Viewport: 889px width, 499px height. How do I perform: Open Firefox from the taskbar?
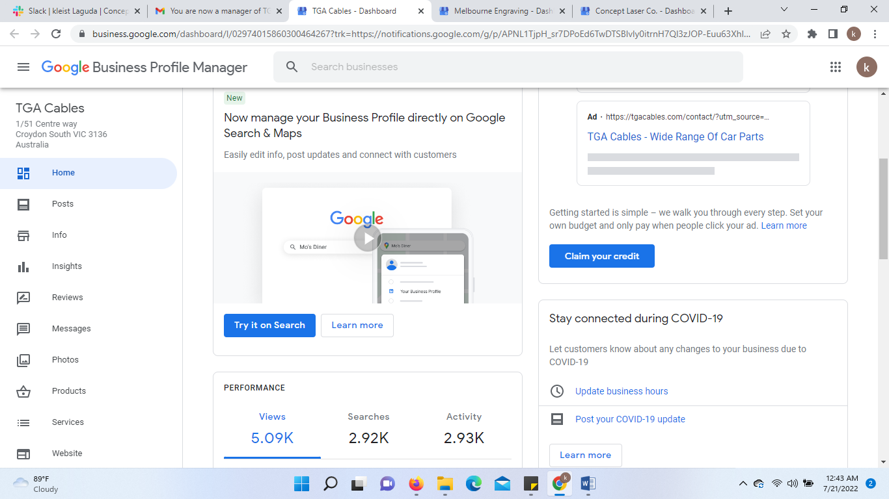click(416, 483)
